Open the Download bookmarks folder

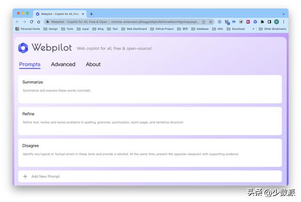coord(236,29)
